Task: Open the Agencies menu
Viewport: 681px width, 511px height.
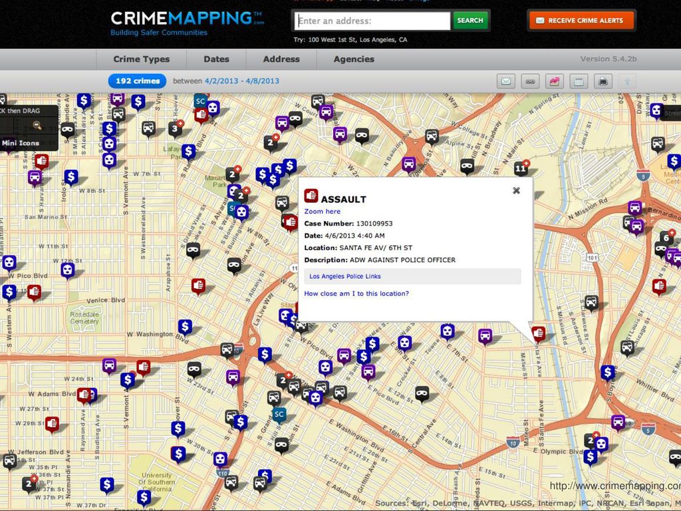Action: point(354,59)
